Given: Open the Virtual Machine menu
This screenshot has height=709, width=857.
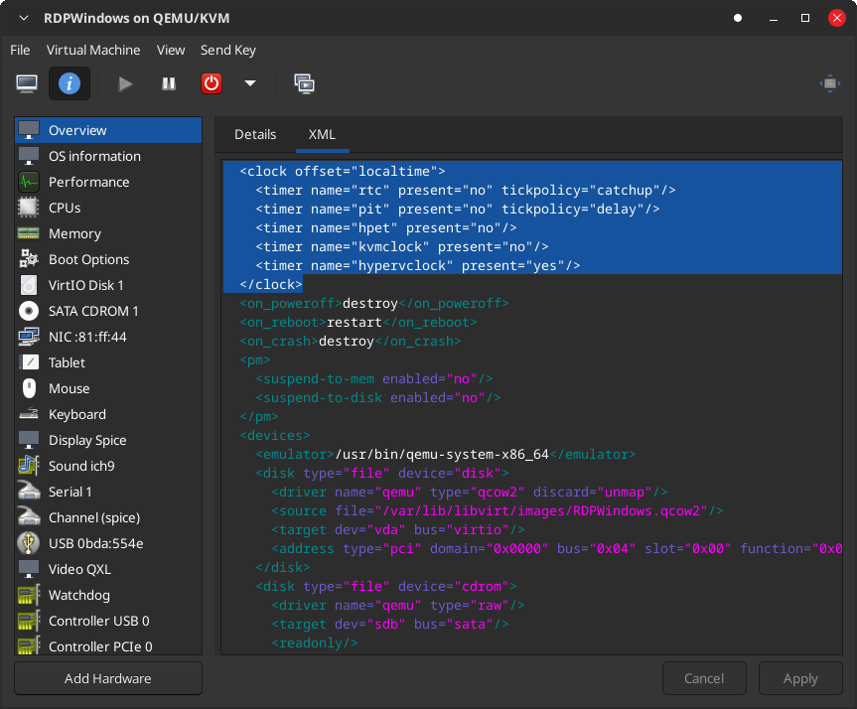Looking at the screenshot, I should click(x=93, y=50).
